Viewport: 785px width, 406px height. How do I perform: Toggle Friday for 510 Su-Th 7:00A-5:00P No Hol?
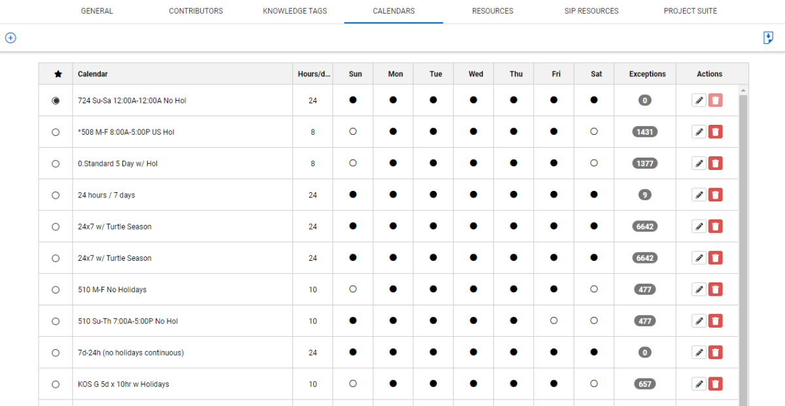(x=554, y=320)
